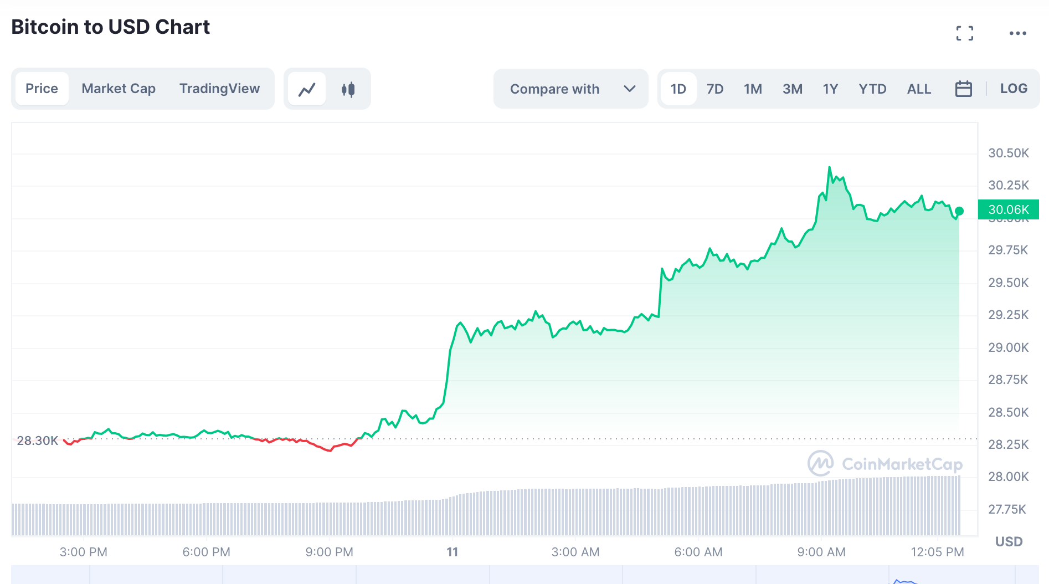Open the three-dot more options menu
This screenshot has height=584, width=1049.
pyautogui.click(x=1017, y=33)
